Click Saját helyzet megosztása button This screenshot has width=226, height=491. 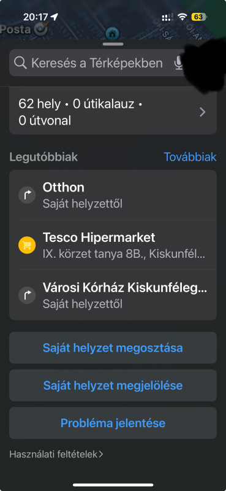click(113, 348)
